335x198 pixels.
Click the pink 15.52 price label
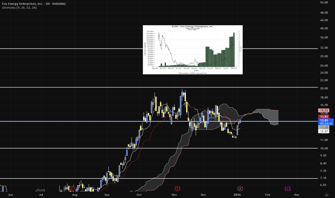click(x=323, y=111)
